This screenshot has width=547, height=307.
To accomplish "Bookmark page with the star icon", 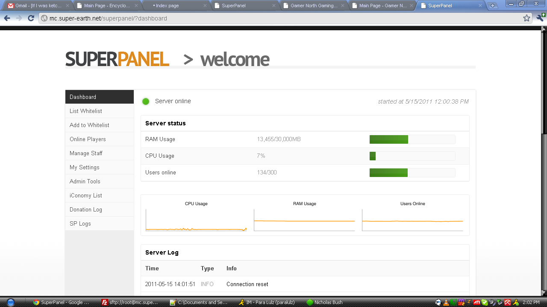I will [526, 18].
